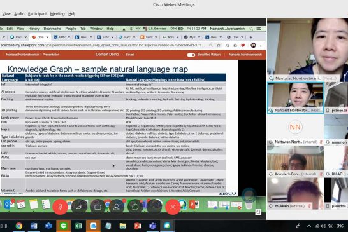
Task: Expand hidden system tray icons chevron
Action: pyautogui.click(x=308, y=226)
